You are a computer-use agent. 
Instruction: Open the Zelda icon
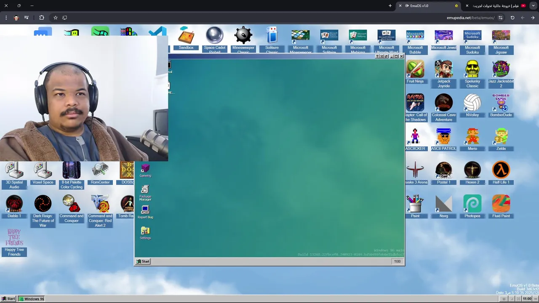pyautogui.click(x=501, y=139)
